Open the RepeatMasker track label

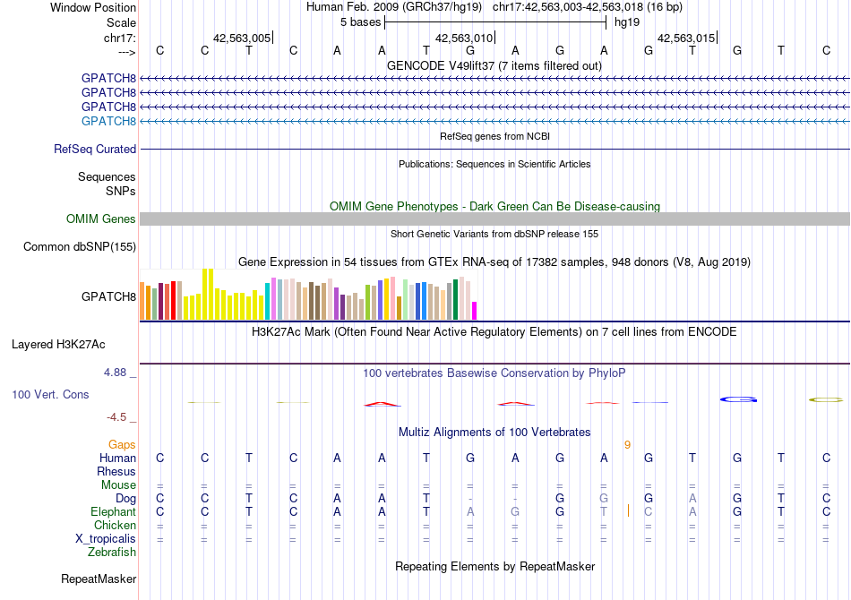coord(99,579)
